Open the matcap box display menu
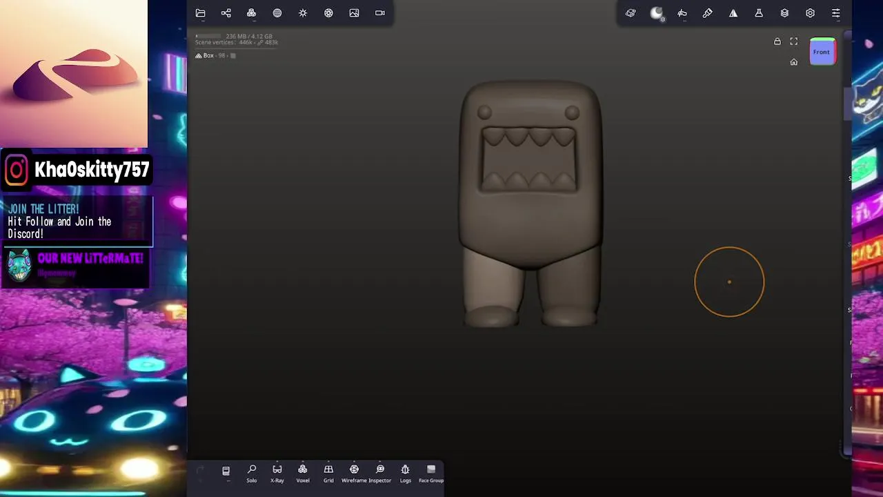 [x=631, y=13]
